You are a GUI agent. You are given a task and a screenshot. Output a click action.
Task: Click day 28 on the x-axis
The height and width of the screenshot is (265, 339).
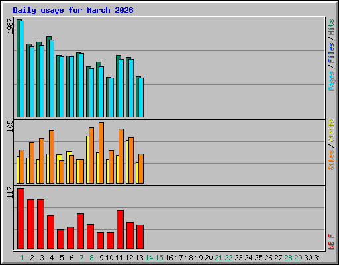click(x=288, y=258)
